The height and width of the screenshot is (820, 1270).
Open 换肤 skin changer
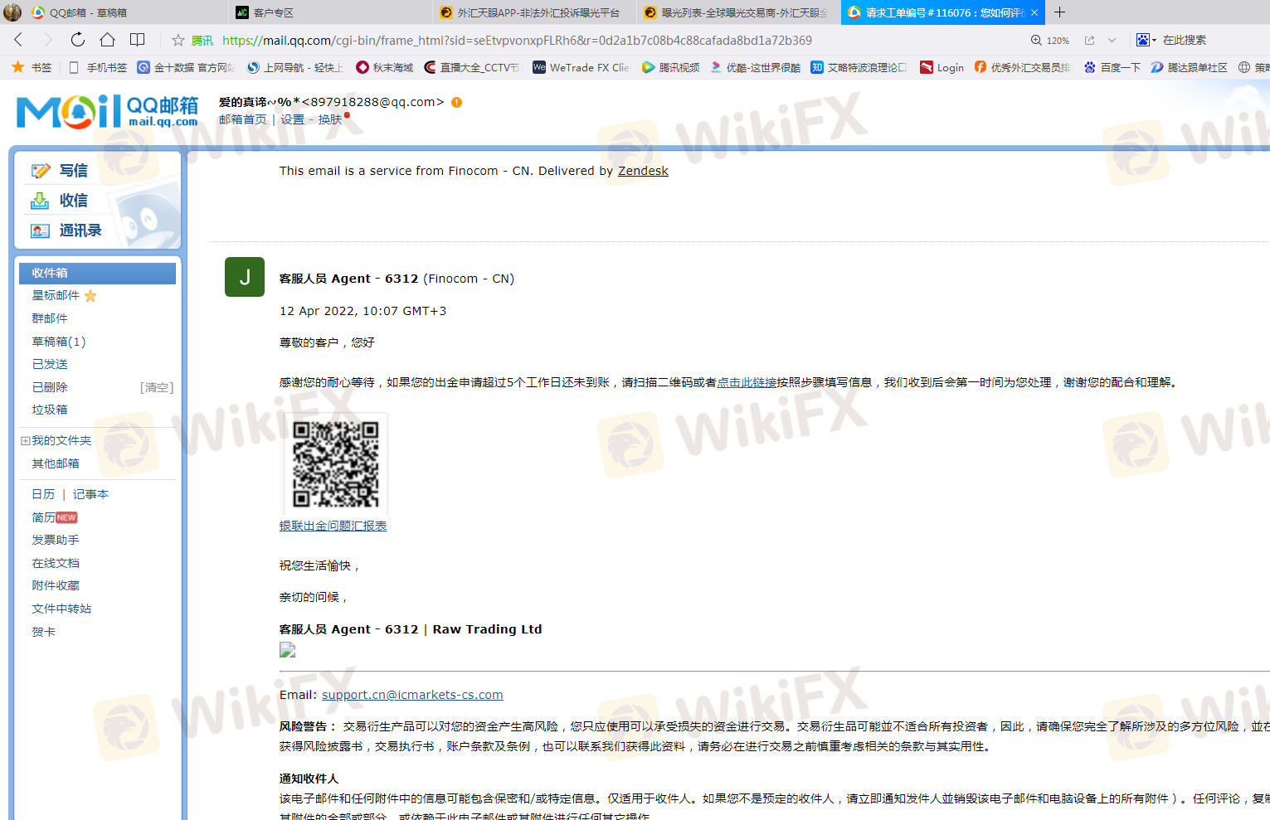click(x=330, y=119)
